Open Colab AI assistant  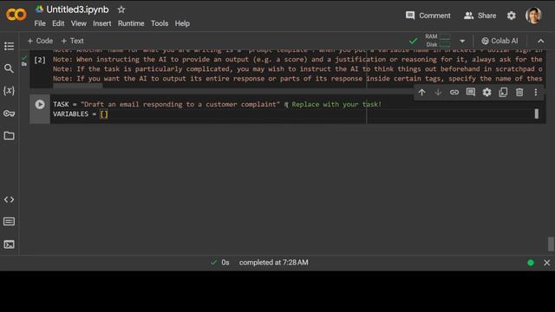pos(499,41)
